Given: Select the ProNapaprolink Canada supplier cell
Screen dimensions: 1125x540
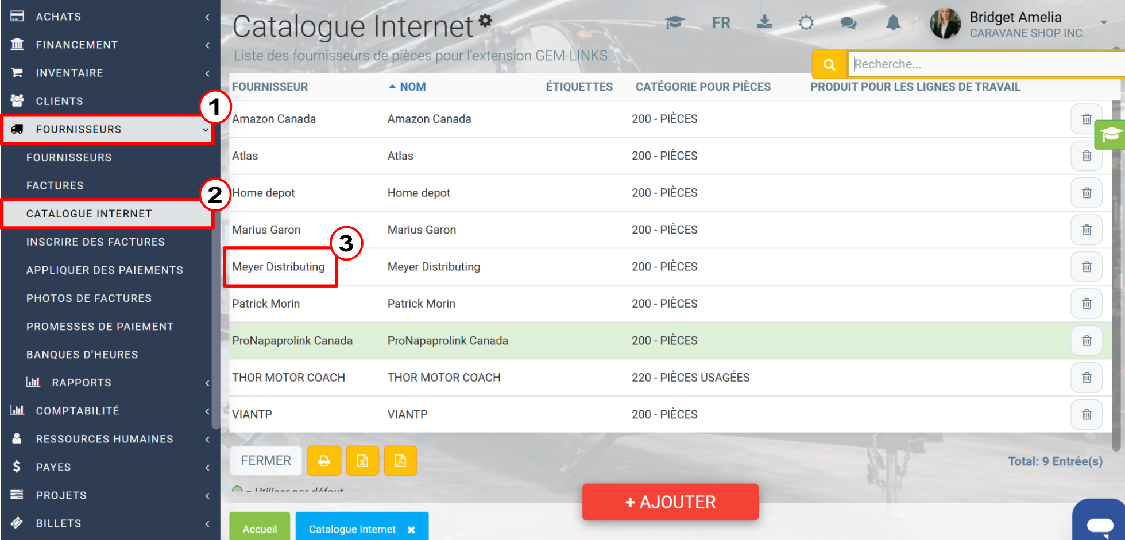Looking at the screenshot, I should coord(292,341).
